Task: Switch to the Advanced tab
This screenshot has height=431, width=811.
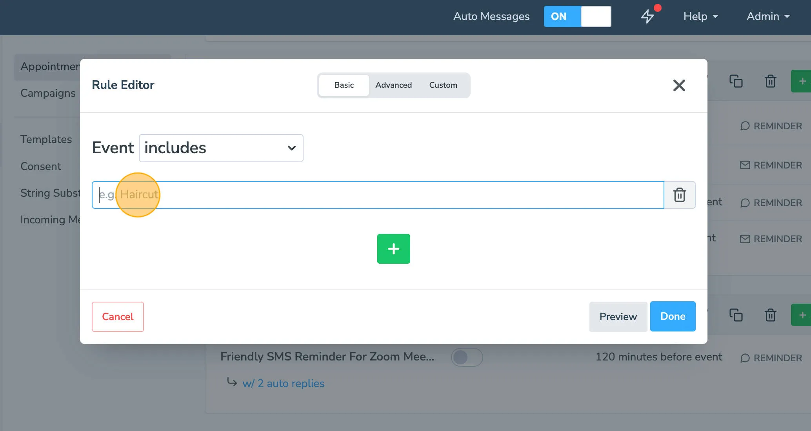Action: (393, 85)
